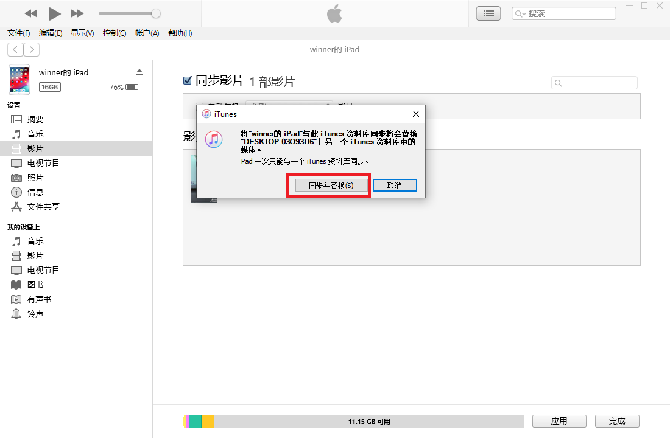The image size is (670, 438).
Task: Select 影片 under 设置 section
Action: pyautogui.click(x=76, y=148)
